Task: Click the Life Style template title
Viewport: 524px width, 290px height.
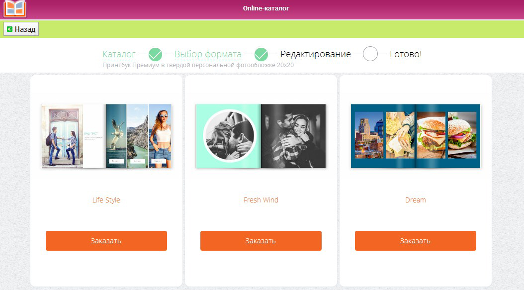Action: [x=106, y=200]
